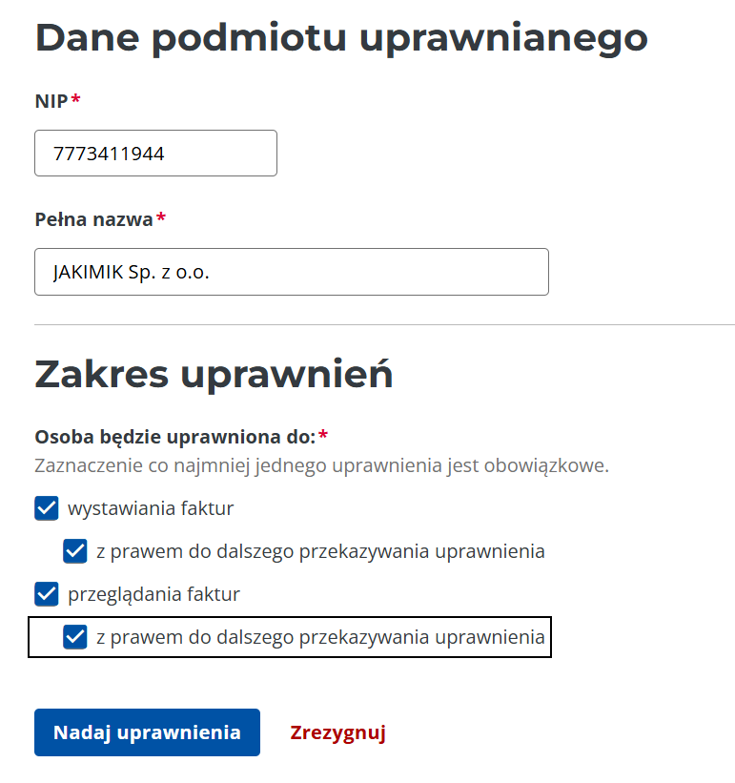Click forwarding-rights label text below przeglądania faktur
The width and height of the screenshot is (735, 783).
(320, 637)
